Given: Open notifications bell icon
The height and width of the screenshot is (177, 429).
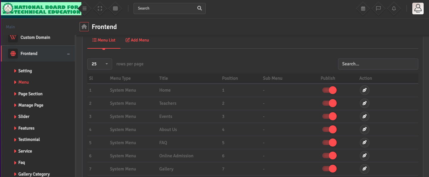Looking at the screenshot, I should pos(394,8).
